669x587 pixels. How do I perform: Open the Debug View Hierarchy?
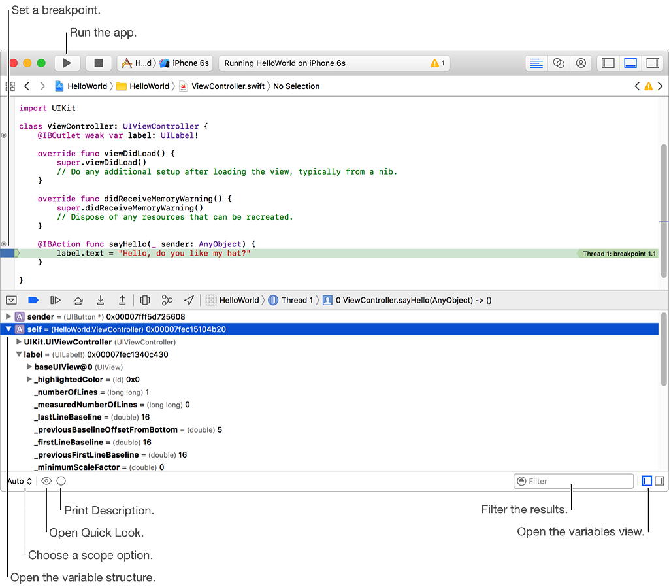(145, 301)
